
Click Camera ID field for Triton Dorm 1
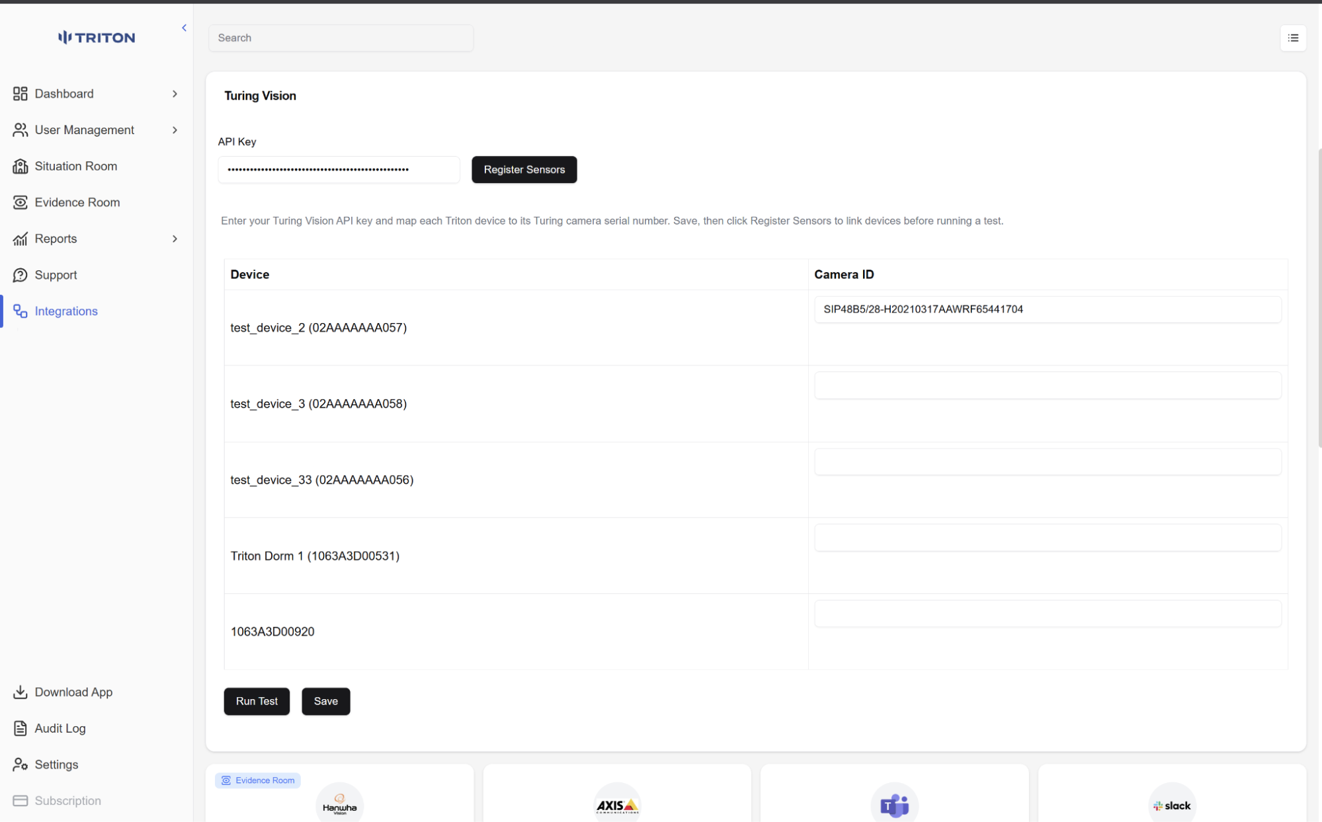click(x=1048, y=537)
